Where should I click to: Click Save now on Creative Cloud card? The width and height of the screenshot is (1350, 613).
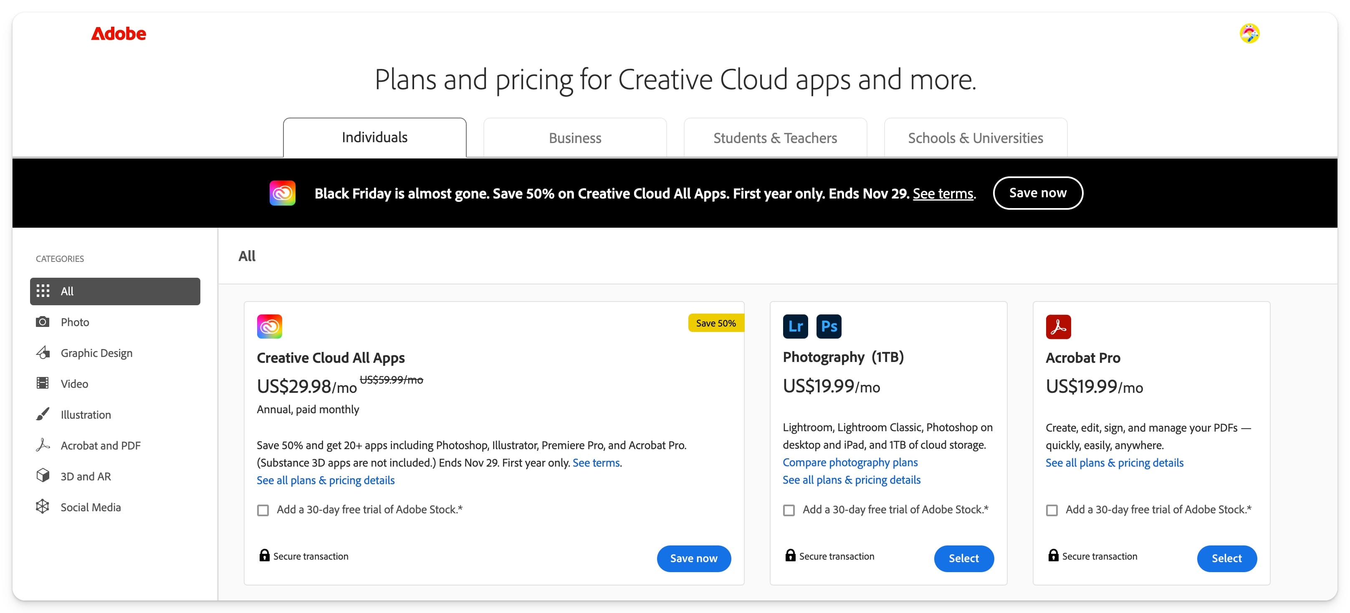pyautogui.click(x=694, y=558)
